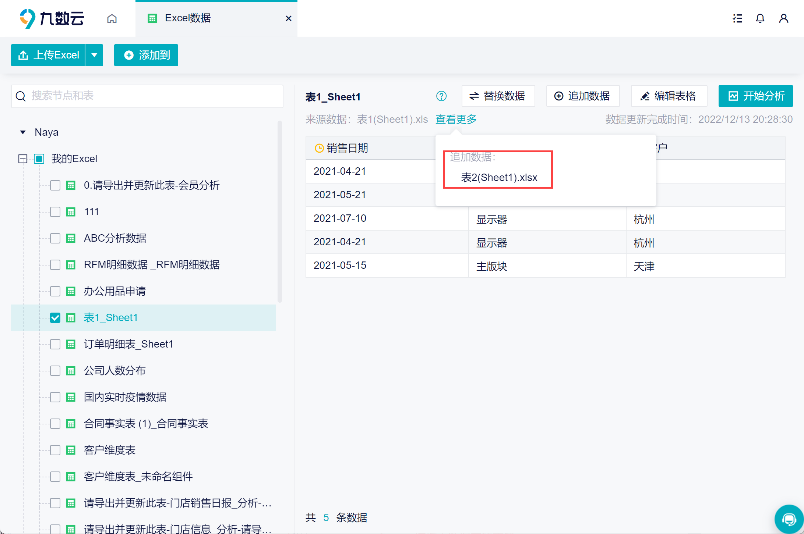Click the 九数云 logo

coord(52,18)
